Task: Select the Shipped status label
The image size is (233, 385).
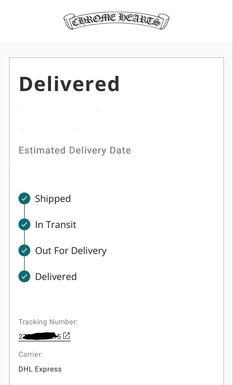Action: pos(53,199)
